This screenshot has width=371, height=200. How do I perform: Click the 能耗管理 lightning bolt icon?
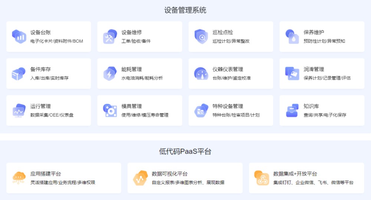[110, 73]
